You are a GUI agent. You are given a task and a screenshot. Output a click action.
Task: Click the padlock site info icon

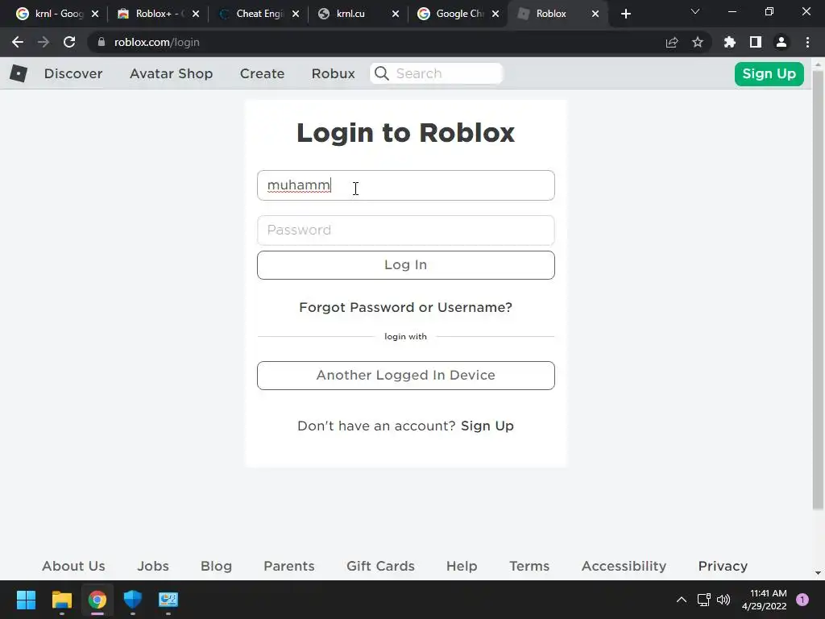click(x=102, y=42)
